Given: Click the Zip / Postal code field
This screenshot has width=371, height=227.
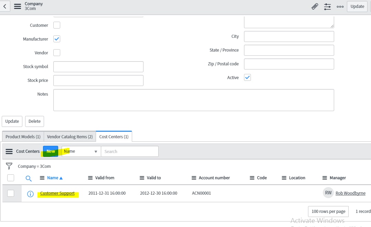Looking at the screenshot, I should click(289, 64).
